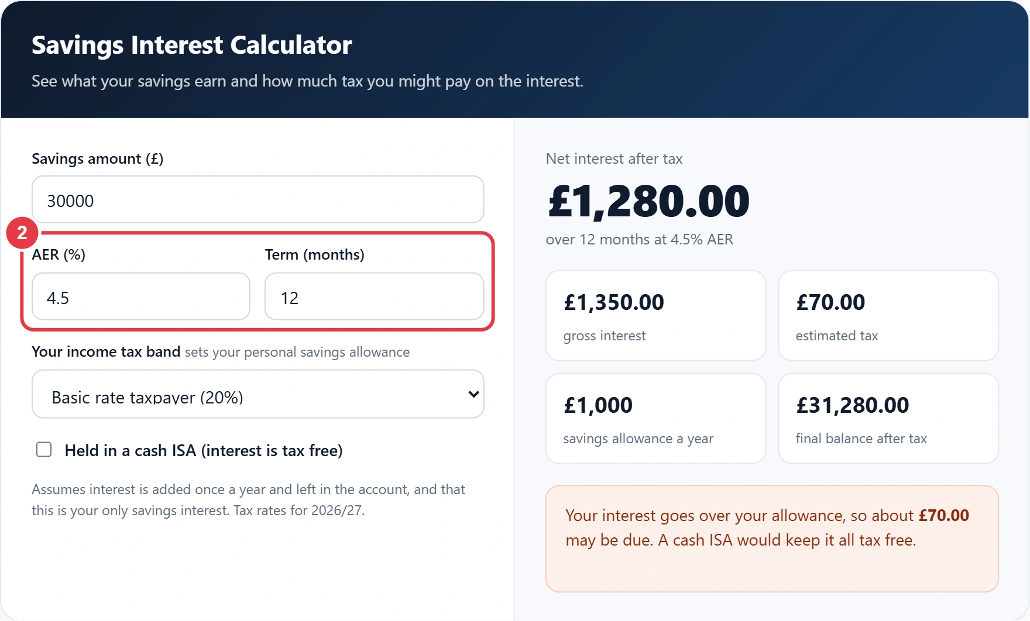Screen dimensions: 1030x621
Task: Click the final balance after tax card
Action: 888,419
